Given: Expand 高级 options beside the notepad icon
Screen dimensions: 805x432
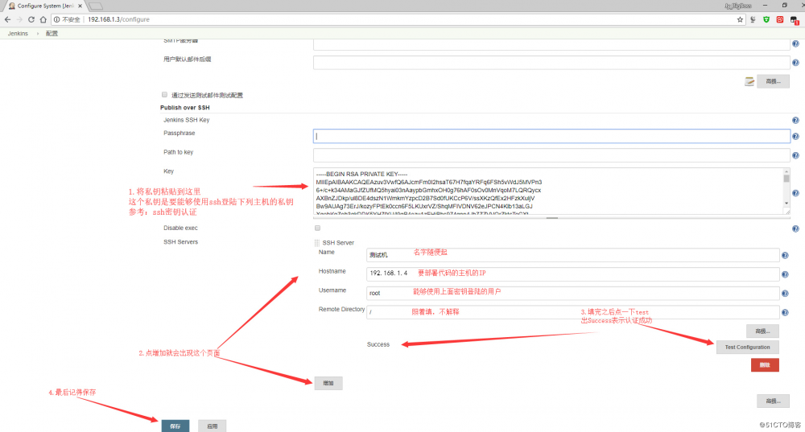Looking at the screenshot, I should click(773, 81).
